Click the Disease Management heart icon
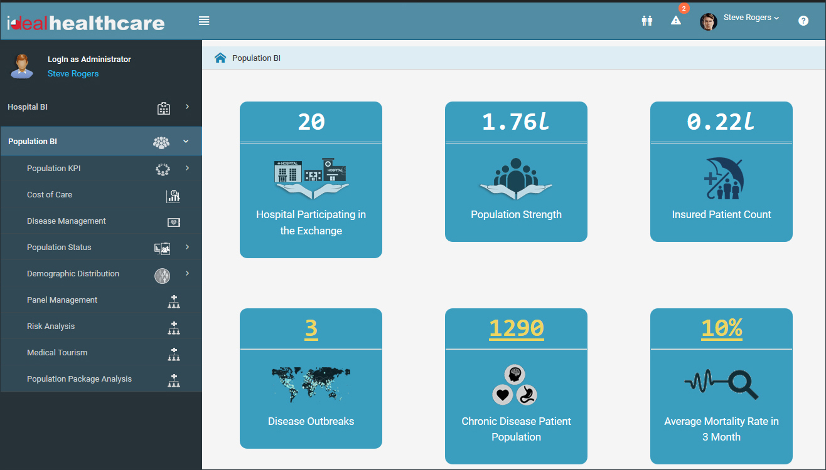This screenshot has height=470, width=826. coord(174,222)
